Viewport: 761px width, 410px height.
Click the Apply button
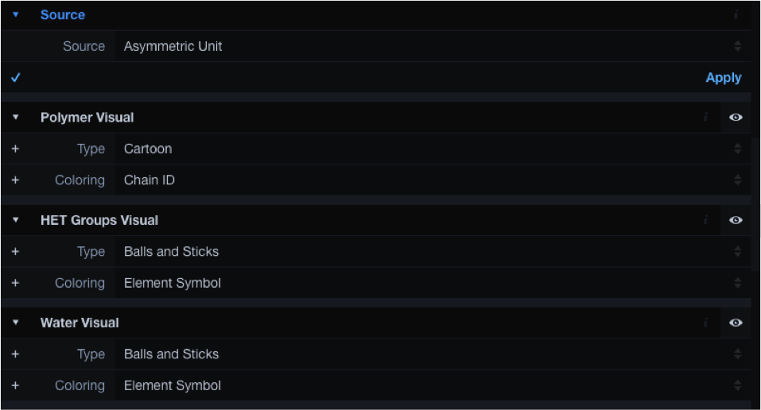[723, 78]
